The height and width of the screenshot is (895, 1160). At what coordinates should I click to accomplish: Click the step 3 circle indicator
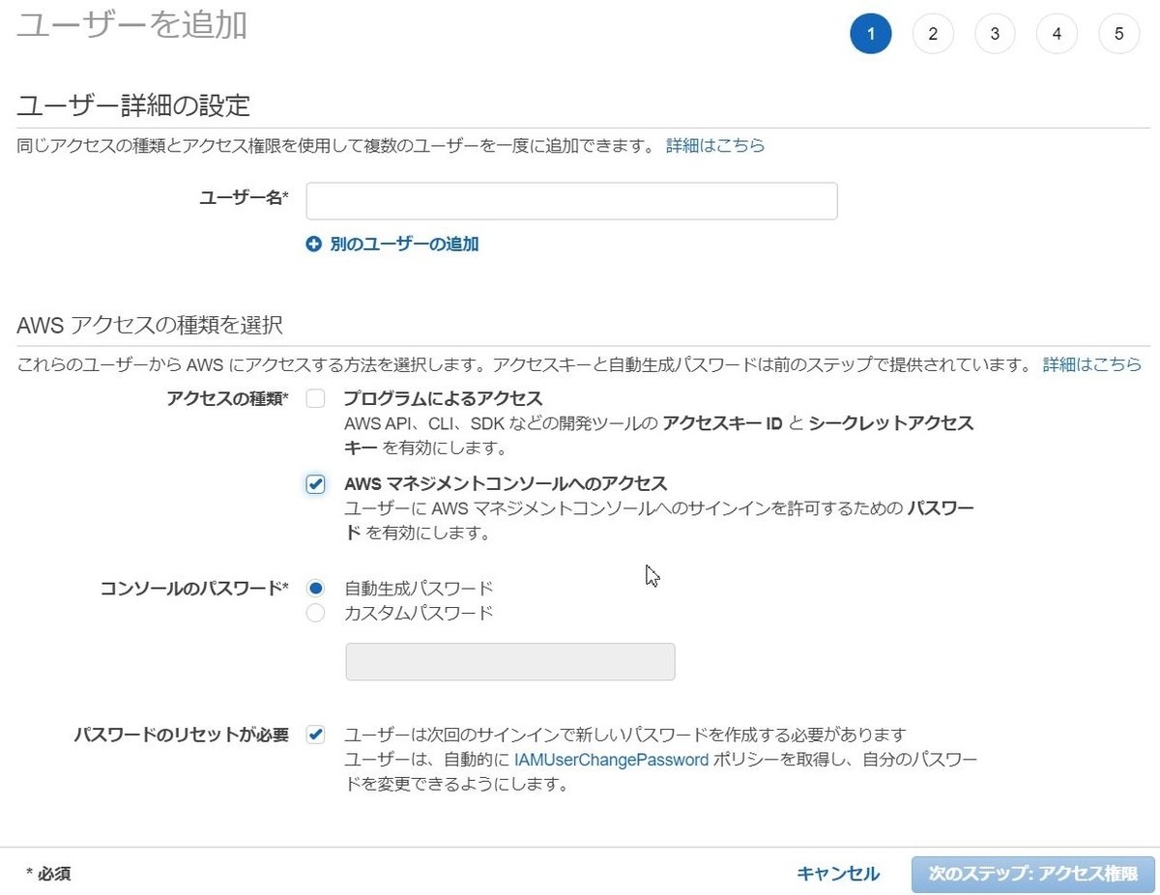(x=995, y=33)
